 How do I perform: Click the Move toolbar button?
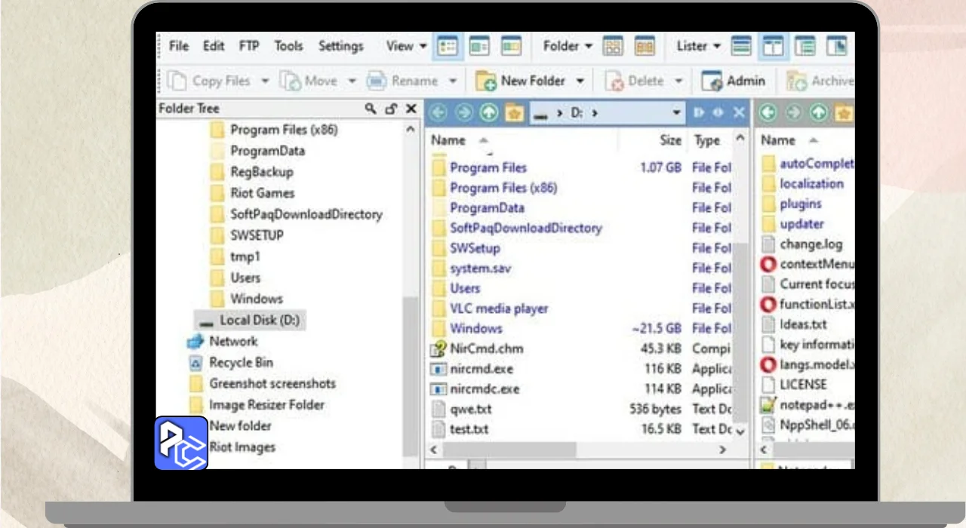point(308,81)
